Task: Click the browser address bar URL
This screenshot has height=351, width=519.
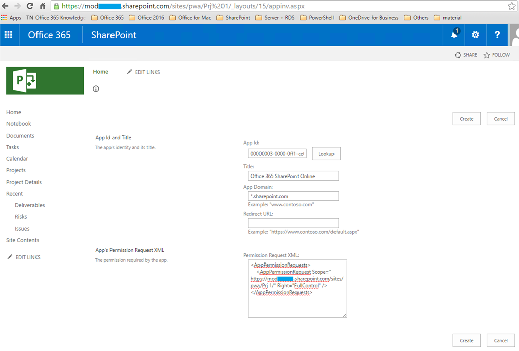Action: click(183, 6)
